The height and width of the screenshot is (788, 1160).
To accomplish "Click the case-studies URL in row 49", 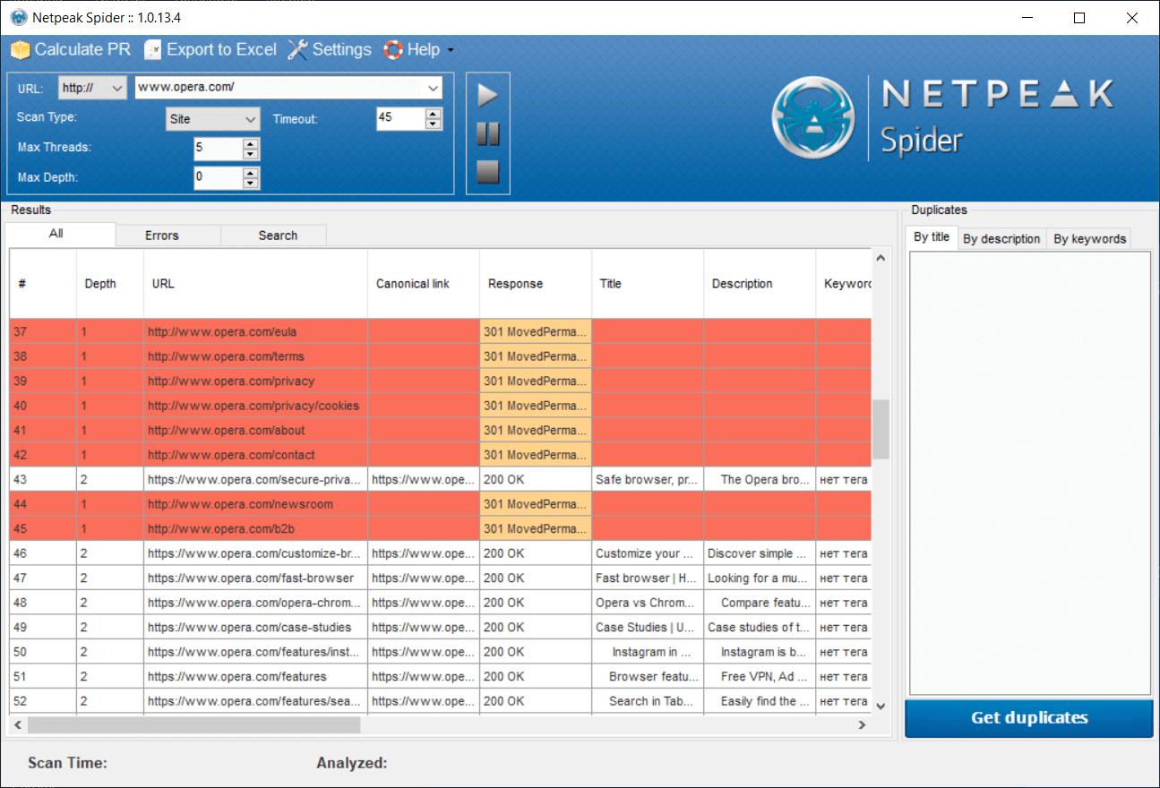I will pyautogui.click(x=255, y=627).
